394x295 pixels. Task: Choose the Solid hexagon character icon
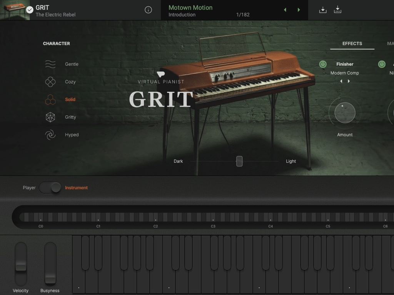pos(50,99)
